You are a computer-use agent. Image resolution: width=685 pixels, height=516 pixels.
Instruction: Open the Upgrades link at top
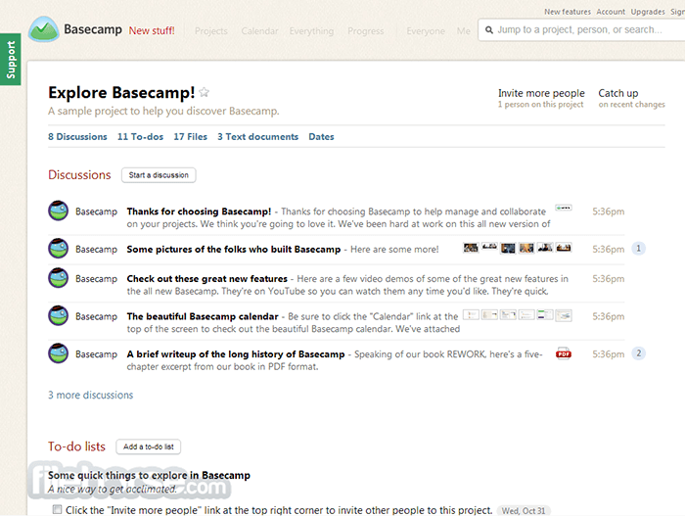pyautogui.click(x=648, y=12)
